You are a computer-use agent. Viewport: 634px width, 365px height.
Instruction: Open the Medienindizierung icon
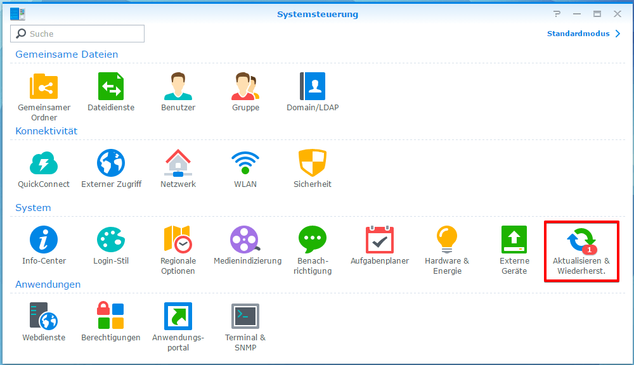coord(245,240)
